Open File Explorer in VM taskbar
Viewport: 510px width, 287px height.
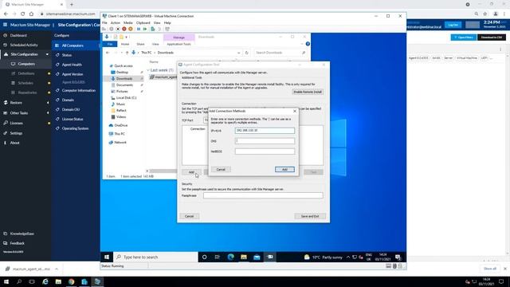coord(244,257)
